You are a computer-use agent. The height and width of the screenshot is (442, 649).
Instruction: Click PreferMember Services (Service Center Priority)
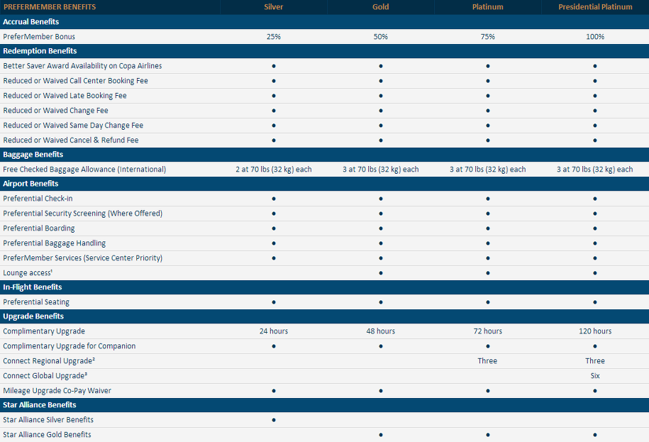point(83,258)
